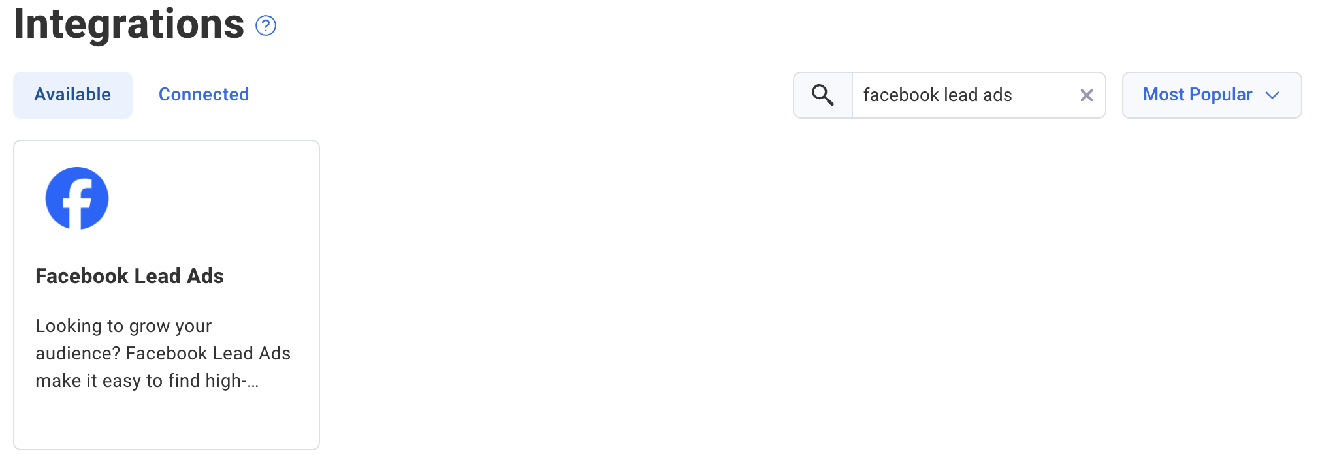Click the magnifying glass search icon

822,95
